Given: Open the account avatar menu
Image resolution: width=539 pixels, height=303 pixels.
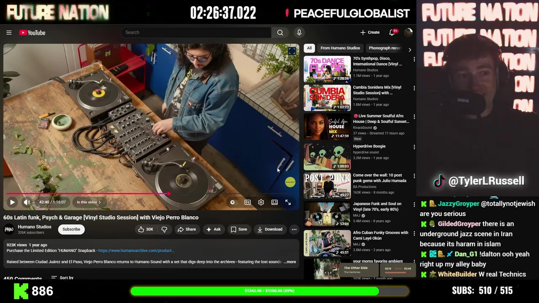Looking at the screenshot, I should [x=408, y=32].
